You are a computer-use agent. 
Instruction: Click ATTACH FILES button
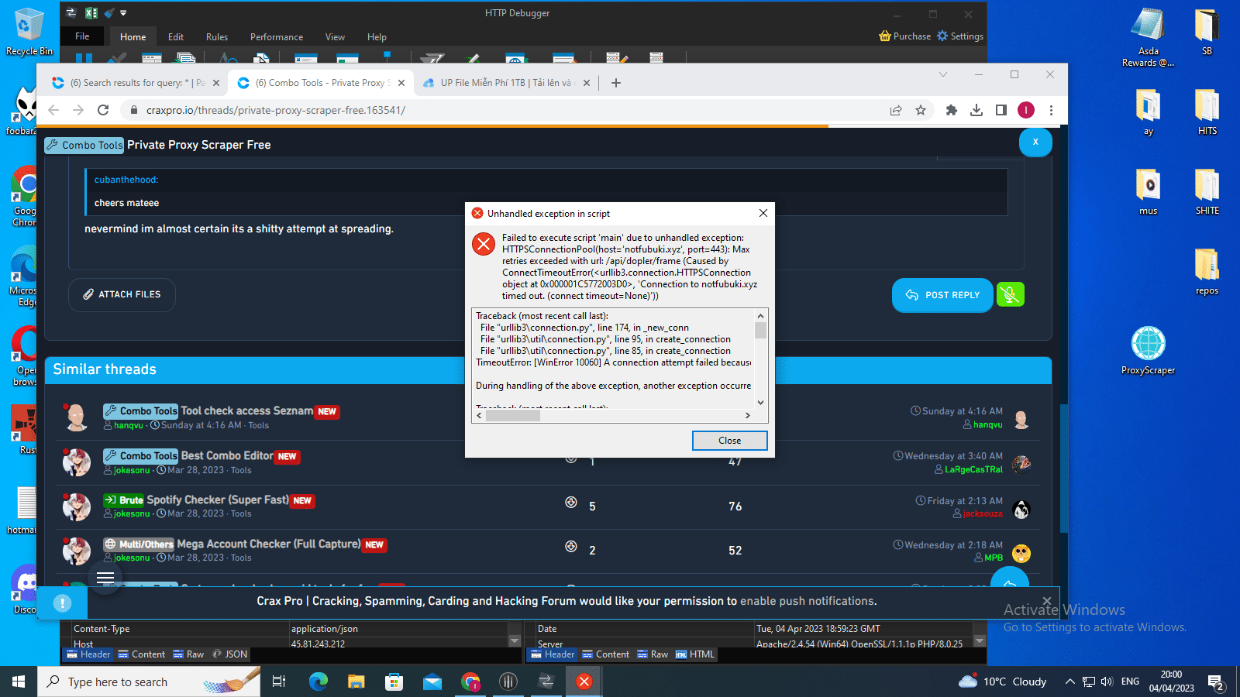coord(122,294)
